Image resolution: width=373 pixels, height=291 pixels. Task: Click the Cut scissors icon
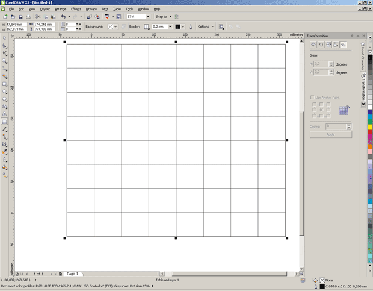pyautogui.click(x=38, y=17)
